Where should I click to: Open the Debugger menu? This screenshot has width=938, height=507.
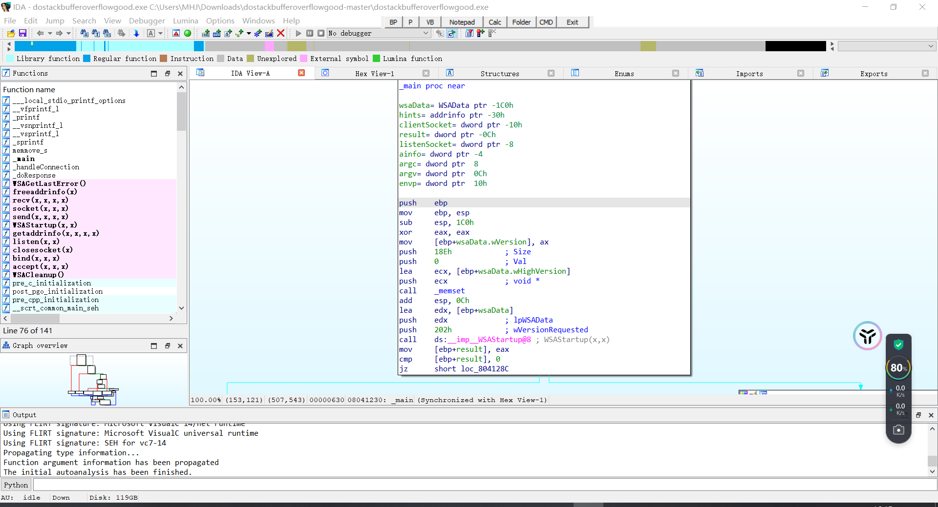[x=147, y=20]
